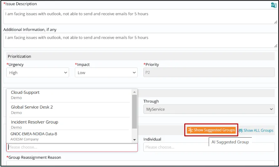Expand the Through dropdown showing MyService
Screen dimensions: 279x167
(209, 109)
